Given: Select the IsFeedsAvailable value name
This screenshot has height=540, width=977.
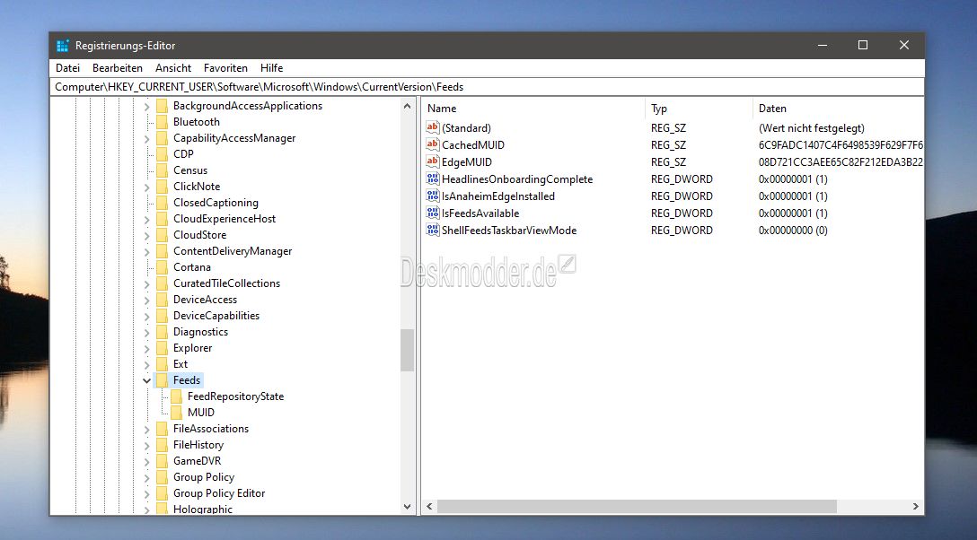Looking at the screenshot, I should (x=480, y=213).
